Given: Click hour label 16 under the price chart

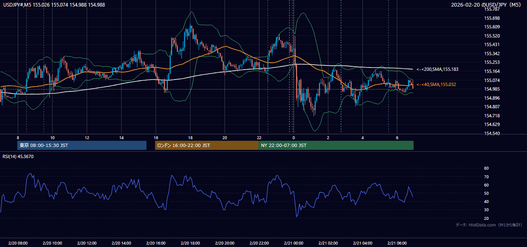Looking at the screenshot, I should pyautogui.click(x=156, y=137).
